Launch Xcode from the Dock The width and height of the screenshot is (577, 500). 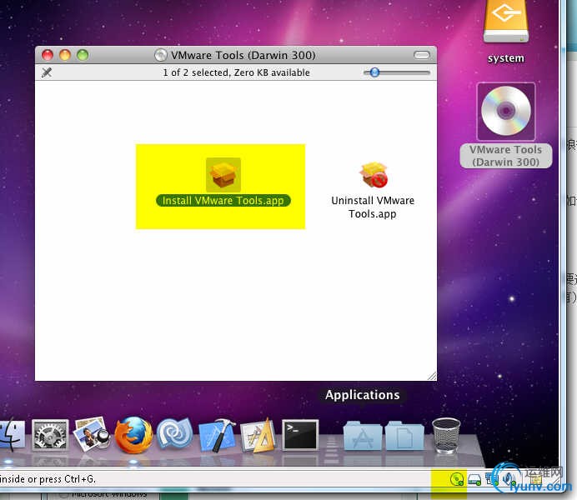(217, 435)
